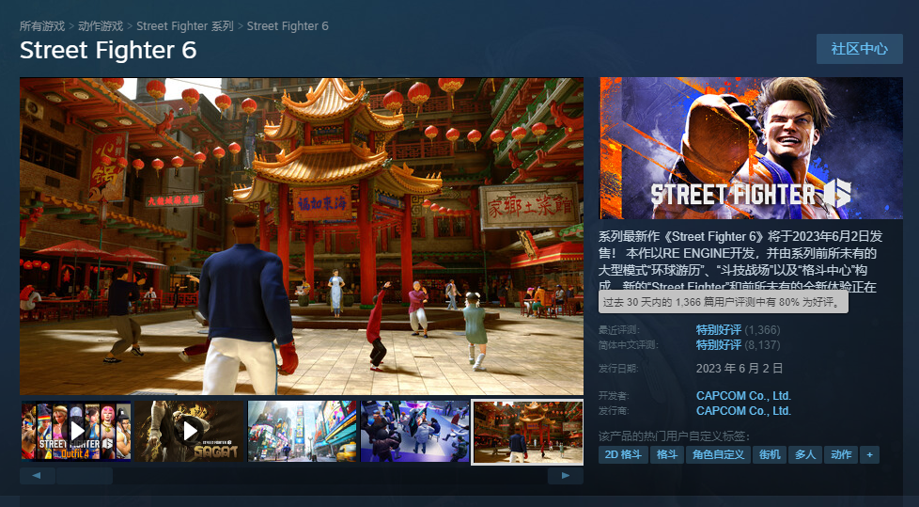Select the 2D 格斗 tag
This screenshot has width=919, height=507.
pos(623,454)
